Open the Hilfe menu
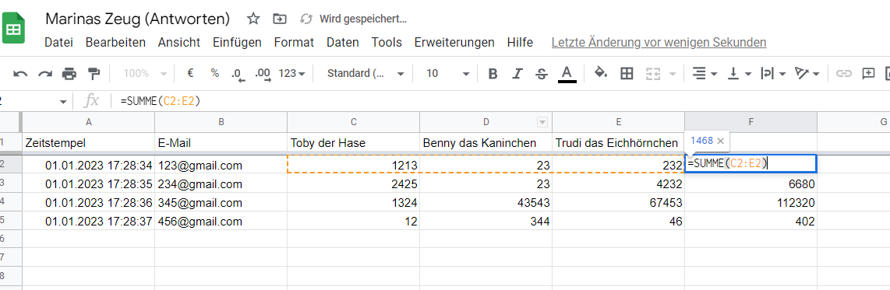The image size is (890, 290). point(520,43)
